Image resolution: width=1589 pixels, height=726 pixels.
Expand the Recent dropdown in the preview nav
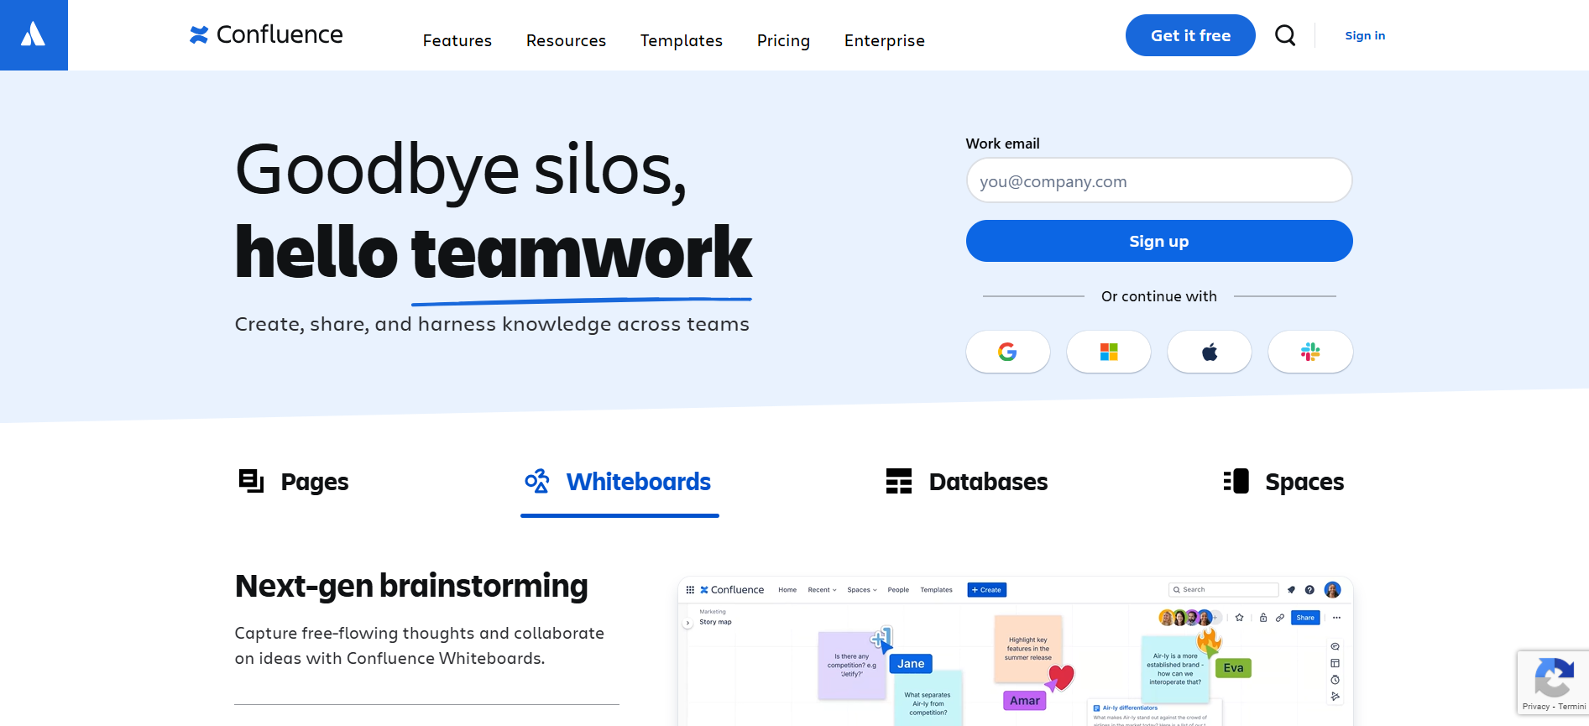click(822, 590)
